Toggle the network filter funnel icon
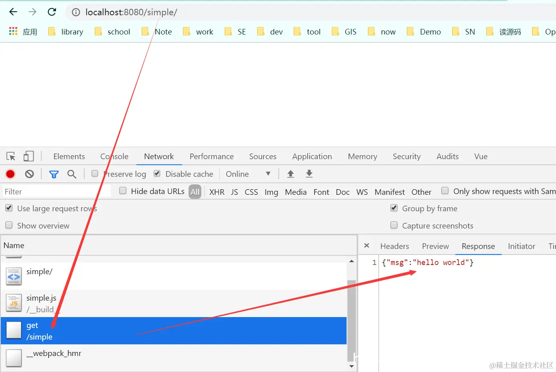Screen dimensions: 556x372 click(x=54, y=174)
